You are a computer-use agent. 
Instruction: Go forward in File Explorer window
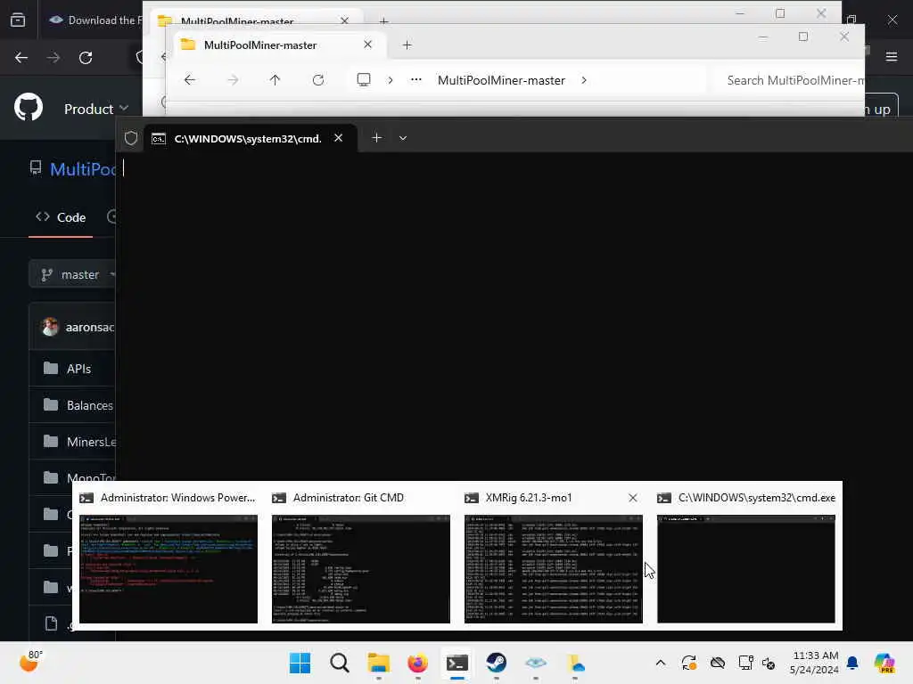[233, 80]
